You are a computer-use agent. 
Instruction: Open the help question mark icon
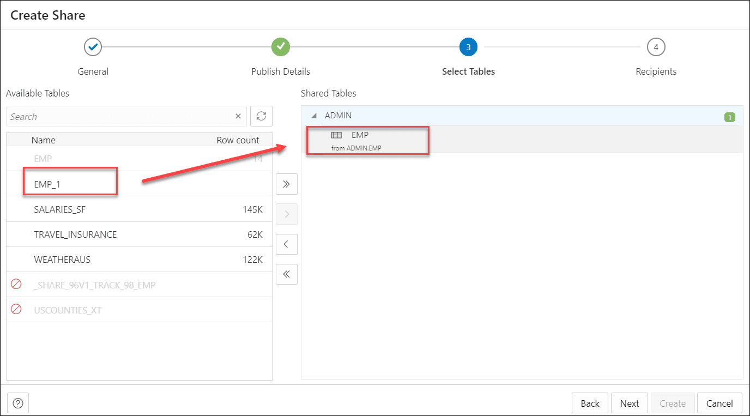coord(18,402)
